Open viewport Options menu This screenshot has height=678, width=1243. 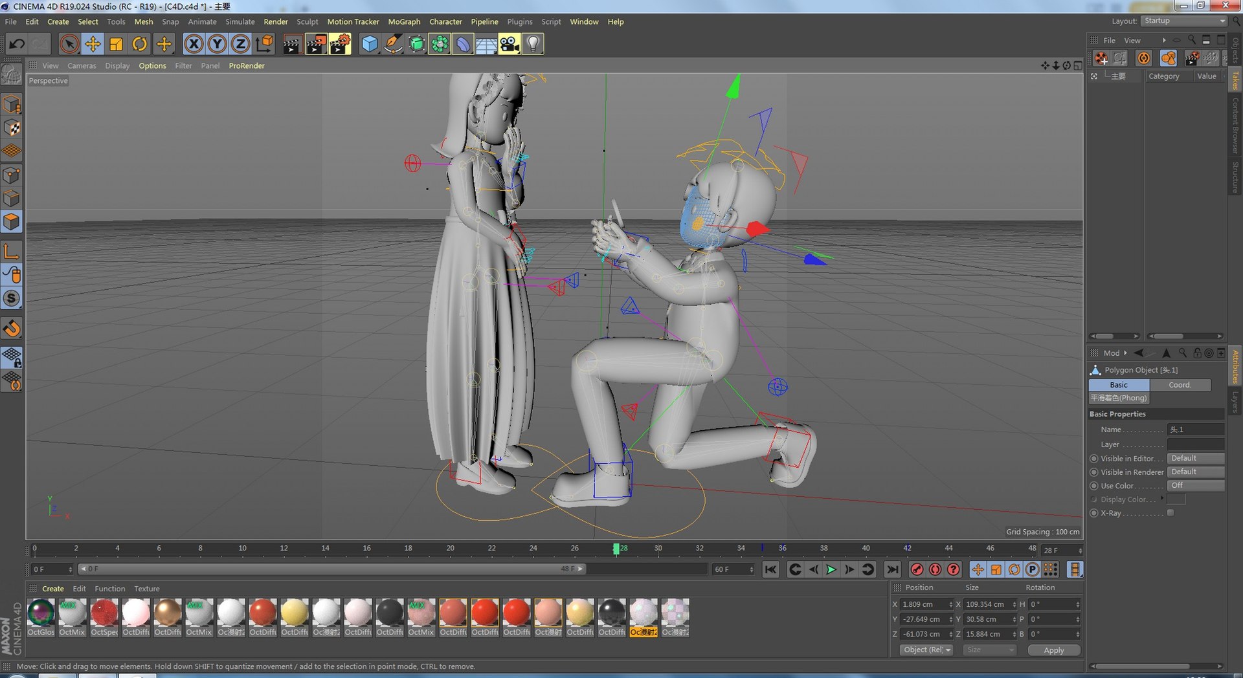point(152,65)
